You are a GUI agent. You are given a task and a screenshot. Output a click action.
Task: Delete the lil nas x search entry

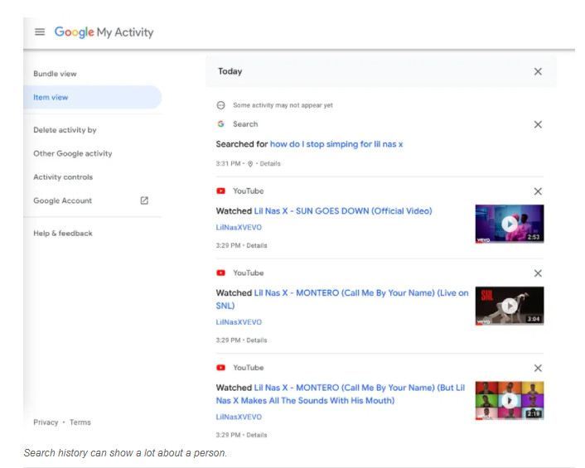click(x=538, y=124)
